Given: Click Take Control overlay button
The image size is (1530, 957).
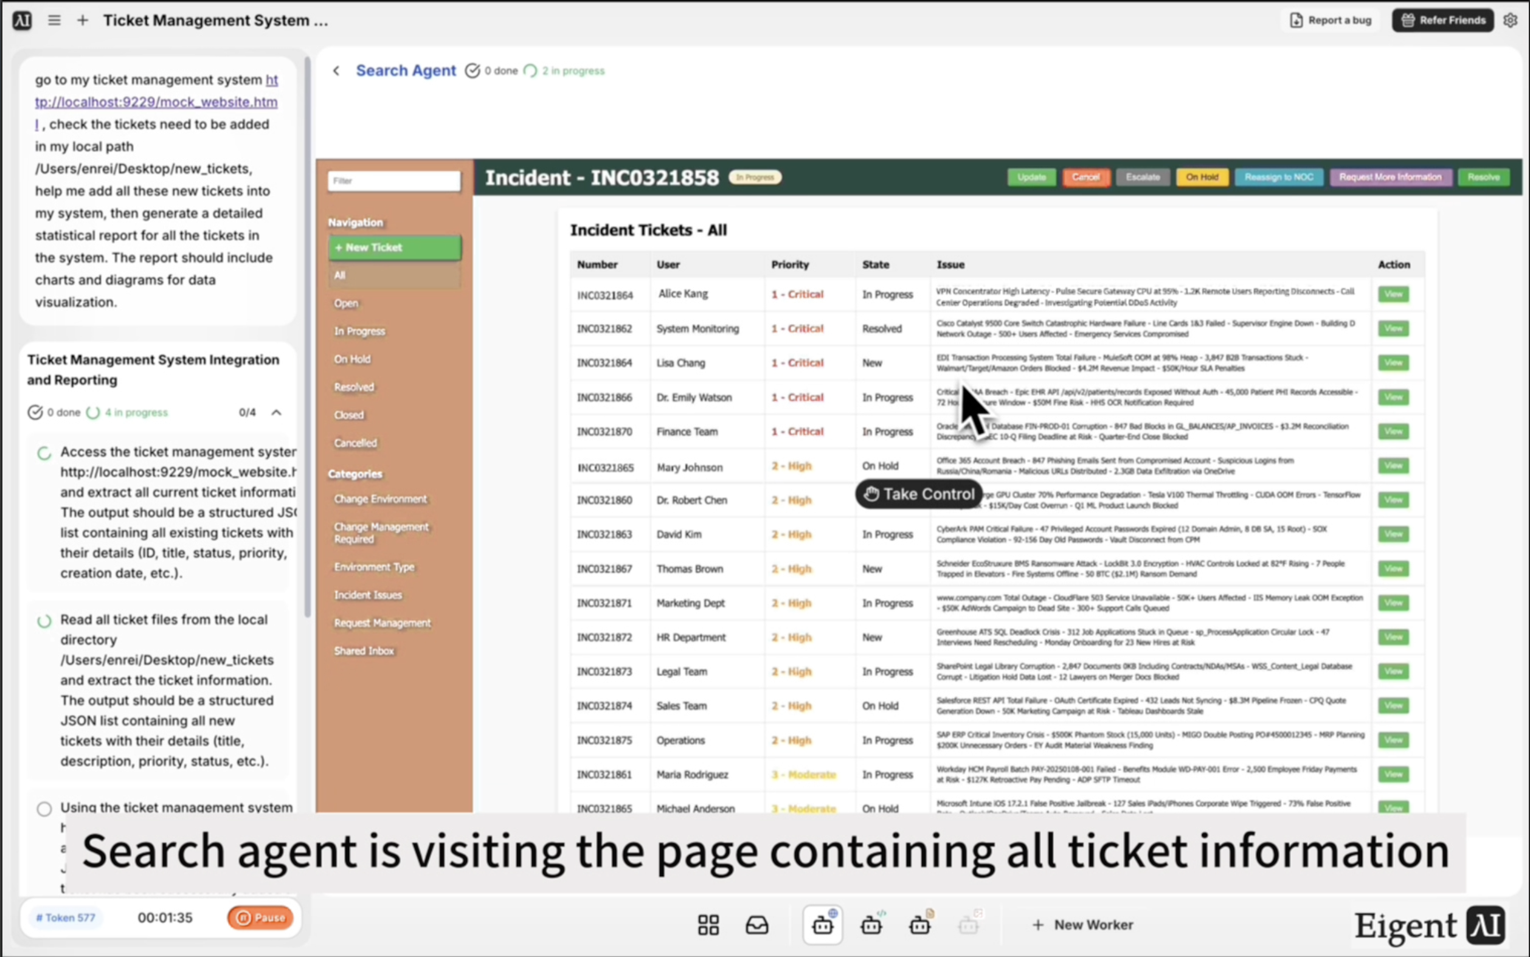Looking at the screenshot, I should coord(918,494).
